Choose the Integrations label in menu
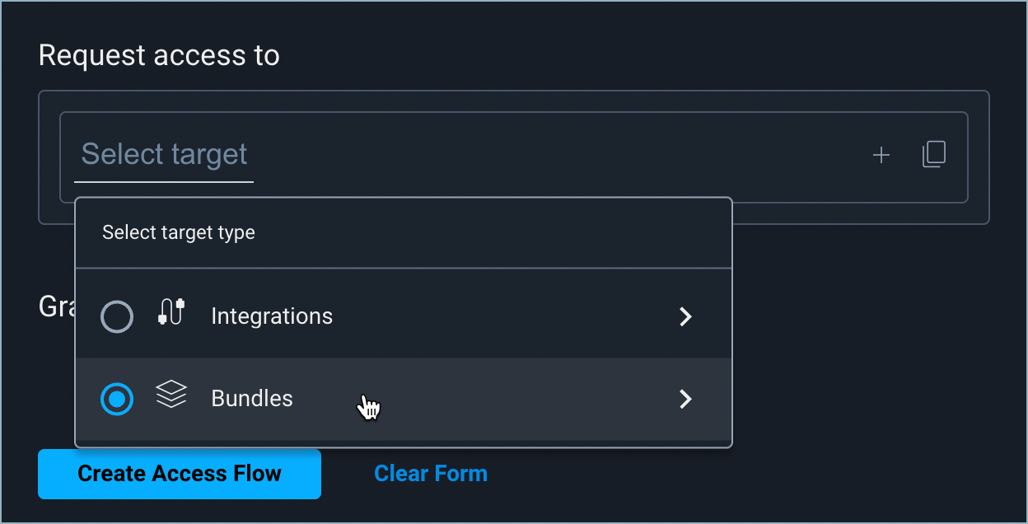1028x524 pixels. coord(272,316)
